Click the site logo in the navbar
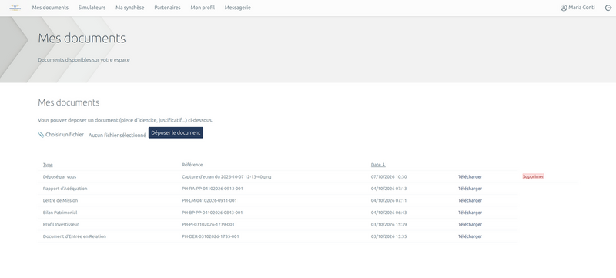Screen dimensions: 616x278 pos(15,8)
